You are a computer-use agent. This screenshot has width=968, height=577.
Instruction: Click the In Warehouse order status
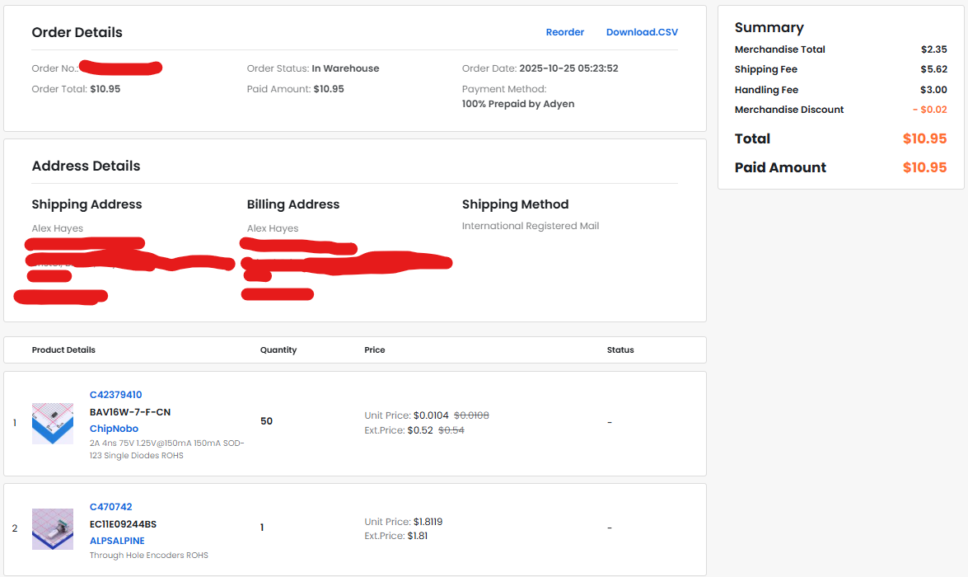click(x=345, y=68)
